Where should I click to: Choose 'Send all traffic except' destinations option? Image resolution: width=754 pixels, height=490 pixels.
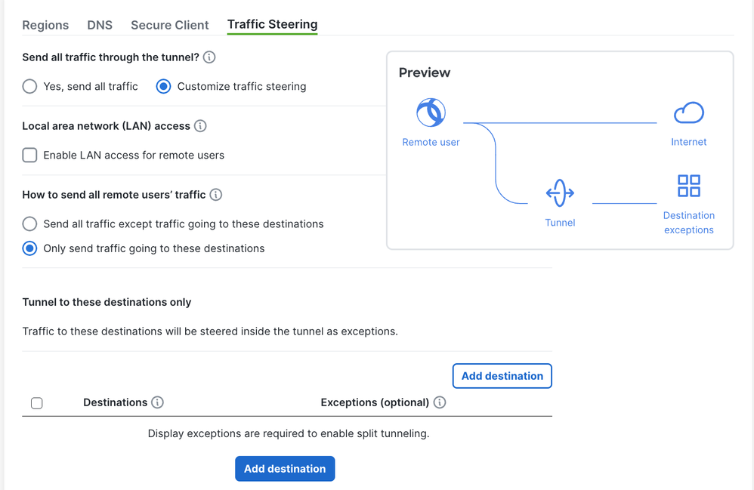pyautogui.click(x=29, y=223)
